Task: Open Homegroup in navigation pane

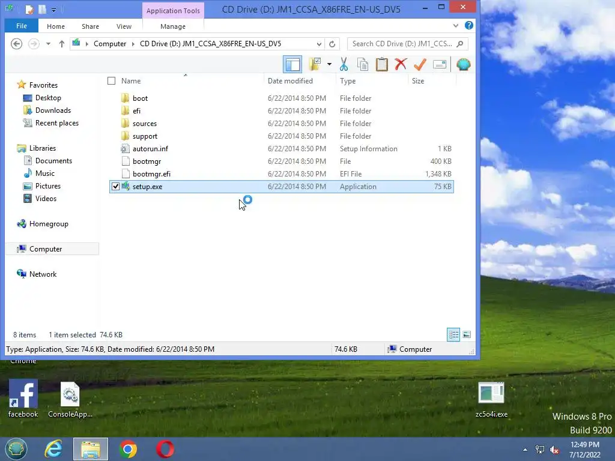Action: [x=49, y=224]
